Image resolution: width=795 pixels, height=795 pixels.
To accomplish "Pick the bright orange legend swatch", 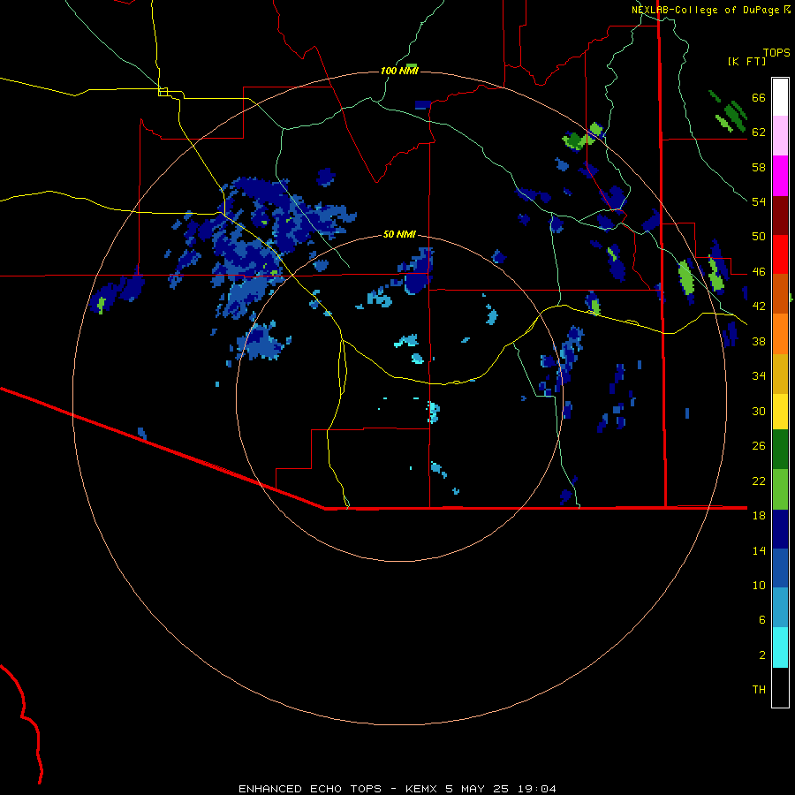I will pos(780,334).
